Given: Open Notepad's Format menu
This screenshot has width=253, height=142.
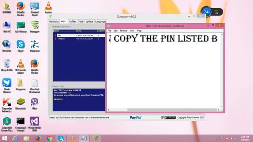Looking at the screenshot, I should click(x=123, y=31).
